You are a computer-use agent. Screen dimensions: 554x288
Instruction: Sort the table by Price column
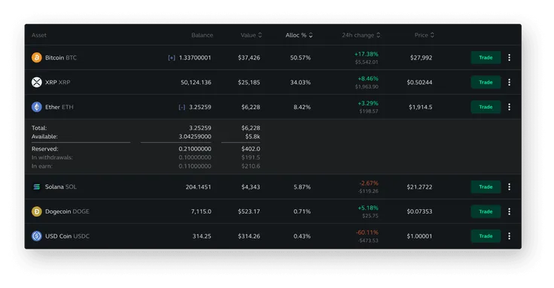(x=424, y=35)
